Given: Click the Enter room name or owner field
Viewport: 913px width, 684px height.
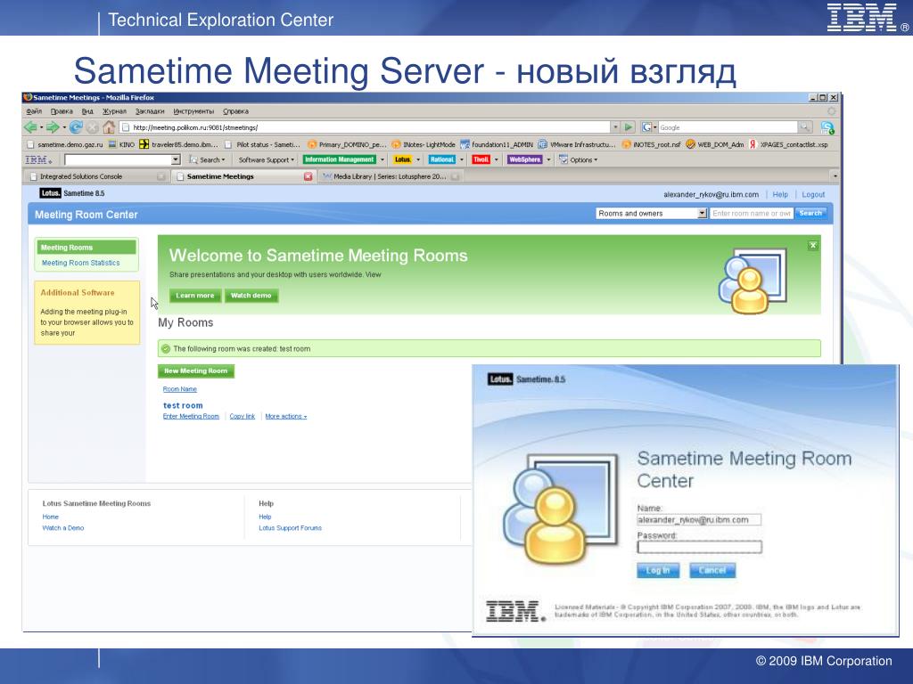Looking at the screenshot, I should coord(751,214).
